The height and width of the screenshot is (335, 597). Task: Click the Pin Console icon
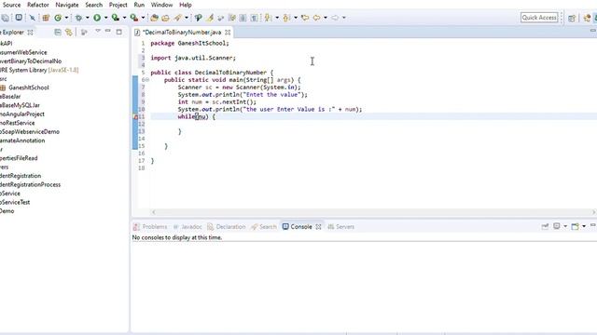(x=545, y=226)
